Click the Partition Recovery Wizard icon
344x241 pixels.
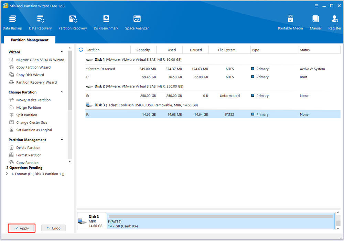pos(11,82)
